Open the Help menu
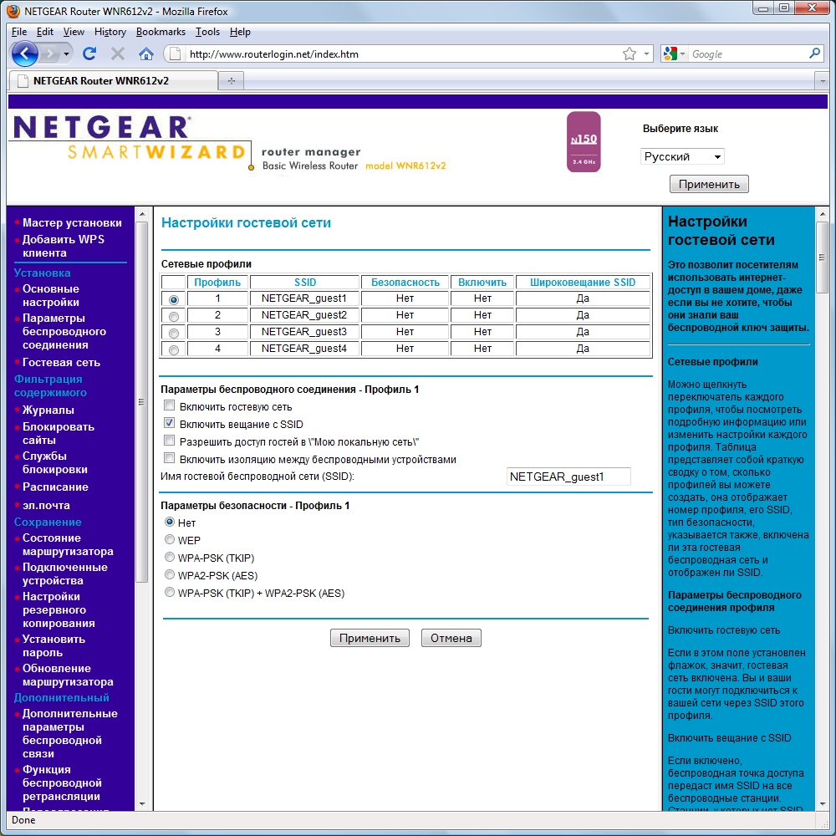Screen dimensions: 836x836 pyautogui.click(x=240, y=32)
